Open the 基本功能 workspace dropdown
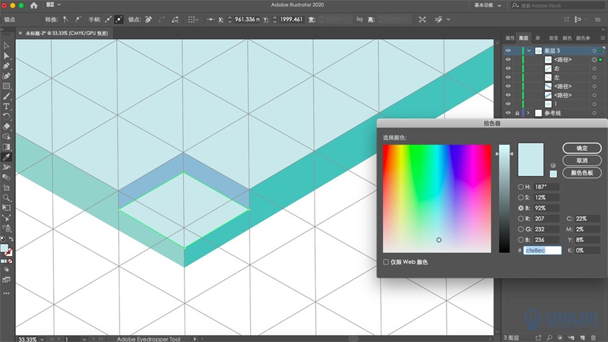The image size is (608, 342). 488,5
